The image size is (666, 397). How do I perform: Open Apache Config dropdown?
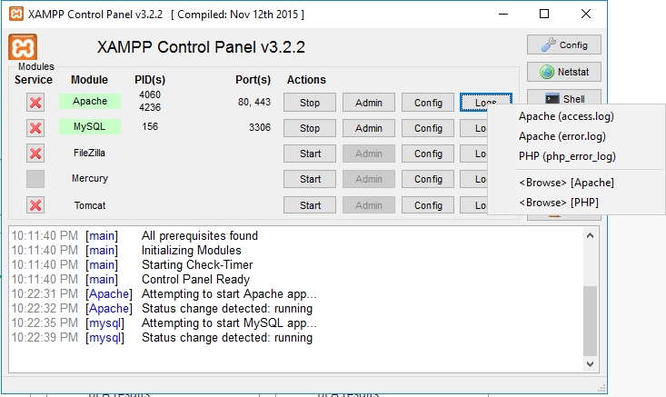pos(428,103)
